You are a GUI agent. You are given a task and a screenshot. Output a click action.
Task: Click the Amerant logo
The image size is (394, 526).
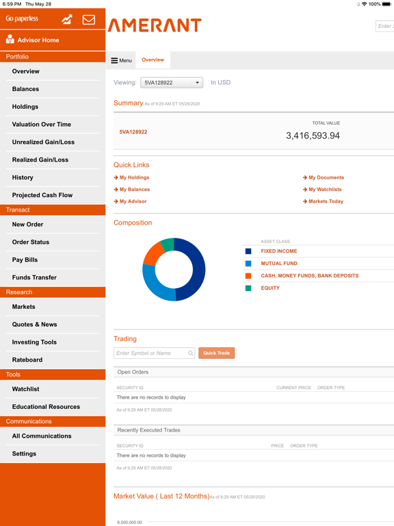[155, 25]
